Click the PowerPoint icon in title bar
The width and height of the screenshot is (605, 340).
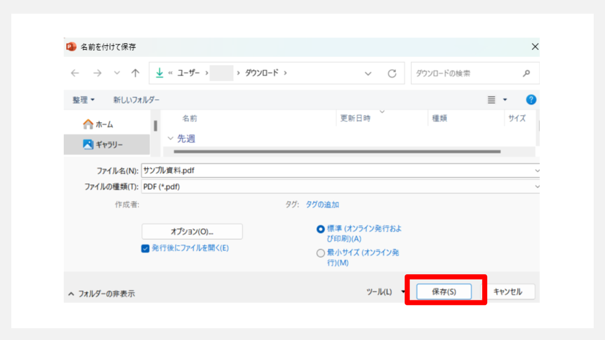(x=71, y=47)
